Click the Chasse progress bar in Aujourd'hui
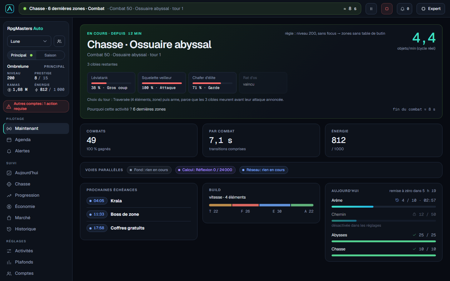This screenshot has width=450, height=281. (384, 255)
